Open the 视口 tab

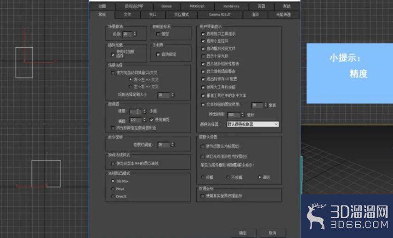(x=153, y=15)
